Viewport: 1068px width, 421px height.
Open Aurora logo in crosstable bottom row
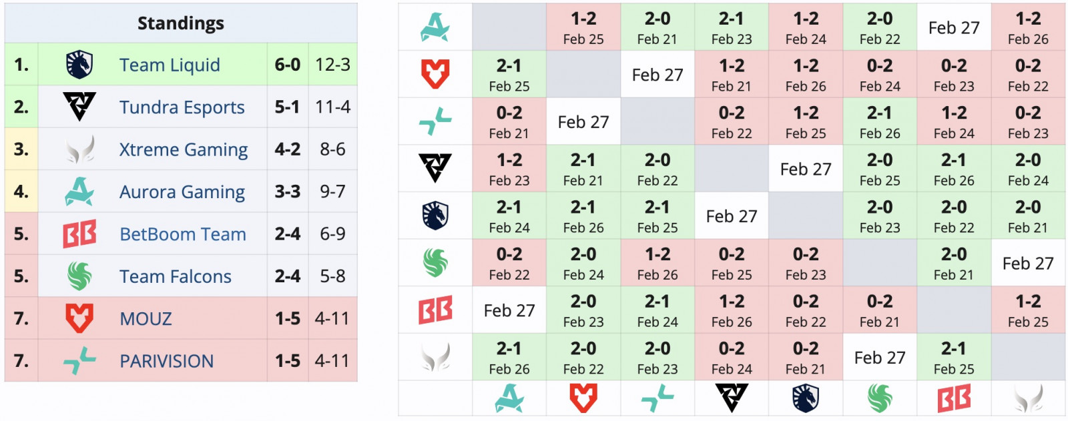[509, 398]
